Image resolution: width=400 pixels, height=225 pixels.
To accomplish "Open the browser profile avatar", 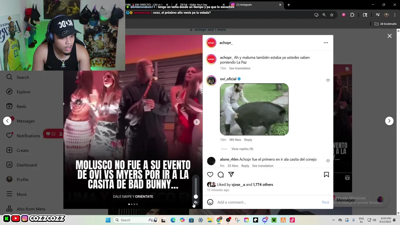I will pos(386,15).
